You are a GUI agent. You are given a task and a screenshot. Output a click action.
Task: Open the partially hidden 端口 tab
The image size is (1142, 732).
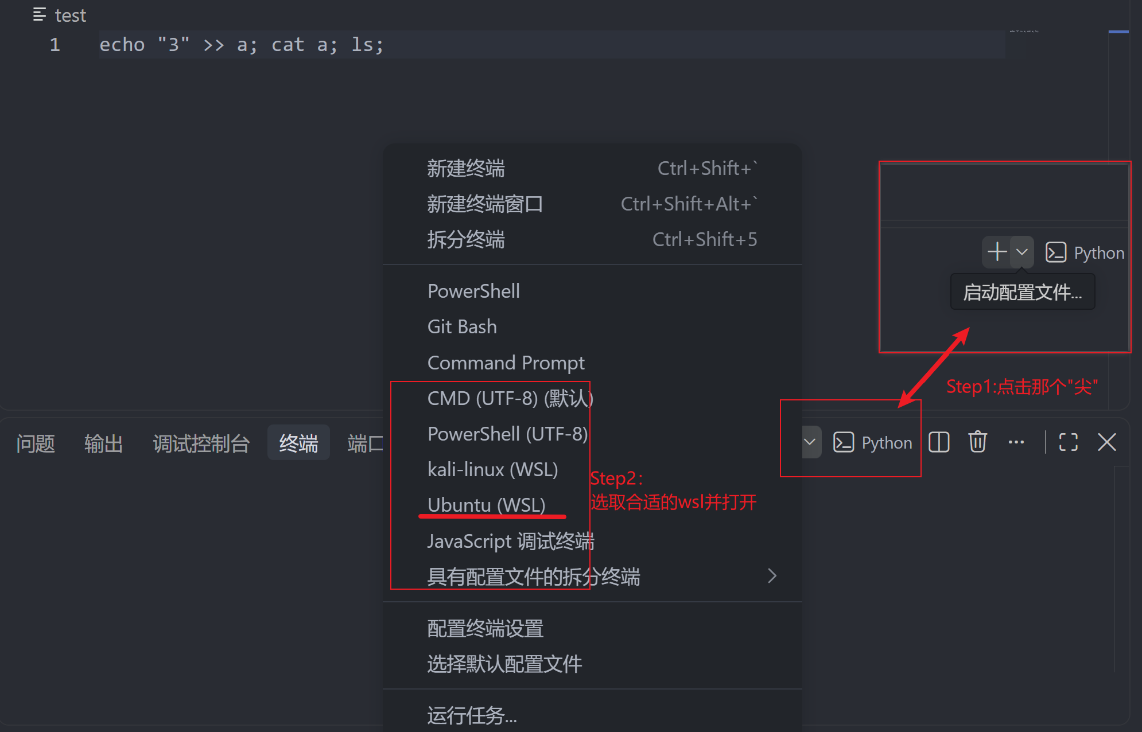[x=365, y=443]
